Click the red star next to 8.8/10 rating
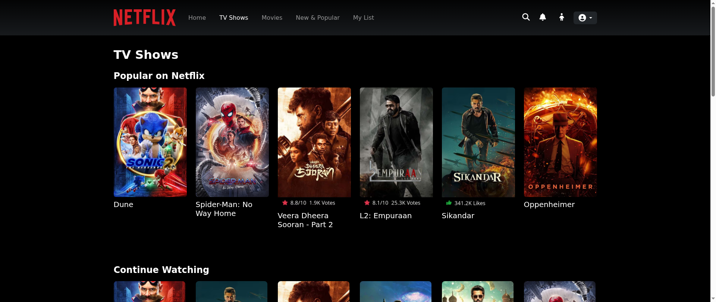 [285, 203]
